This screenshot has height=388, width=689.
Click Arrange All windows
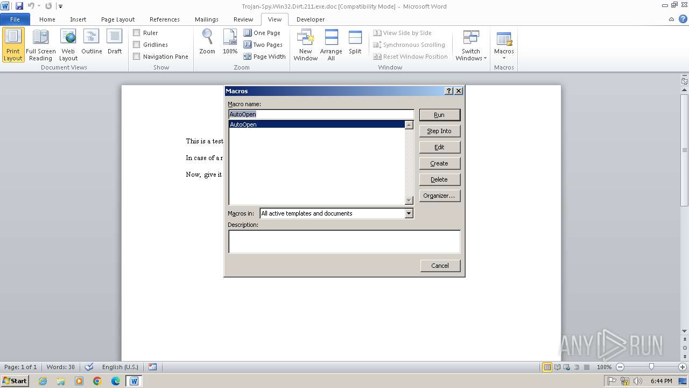[331, 45]
